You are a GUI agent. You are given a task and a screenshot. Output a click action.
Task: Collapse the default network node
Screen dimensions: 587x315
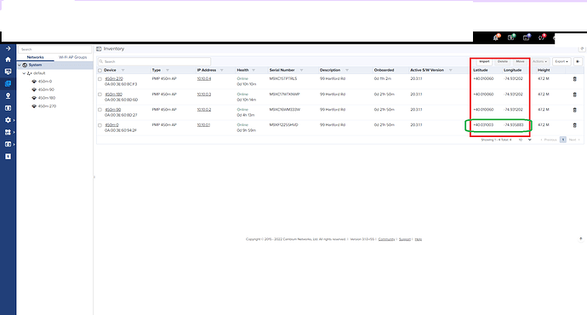(x=24, y=73)
